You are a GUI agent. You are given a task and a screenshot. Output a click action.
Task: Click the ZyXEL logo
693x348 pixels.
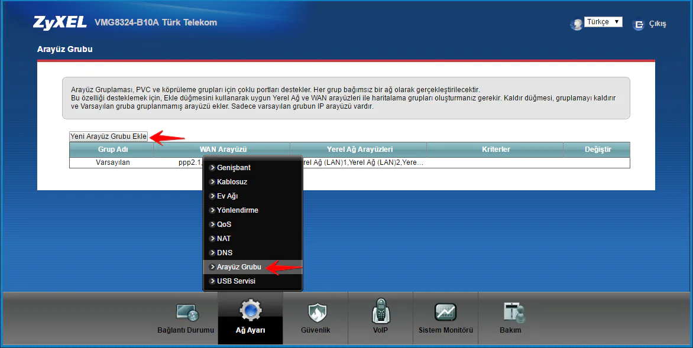pyautogui.click(x=60, y=23)
